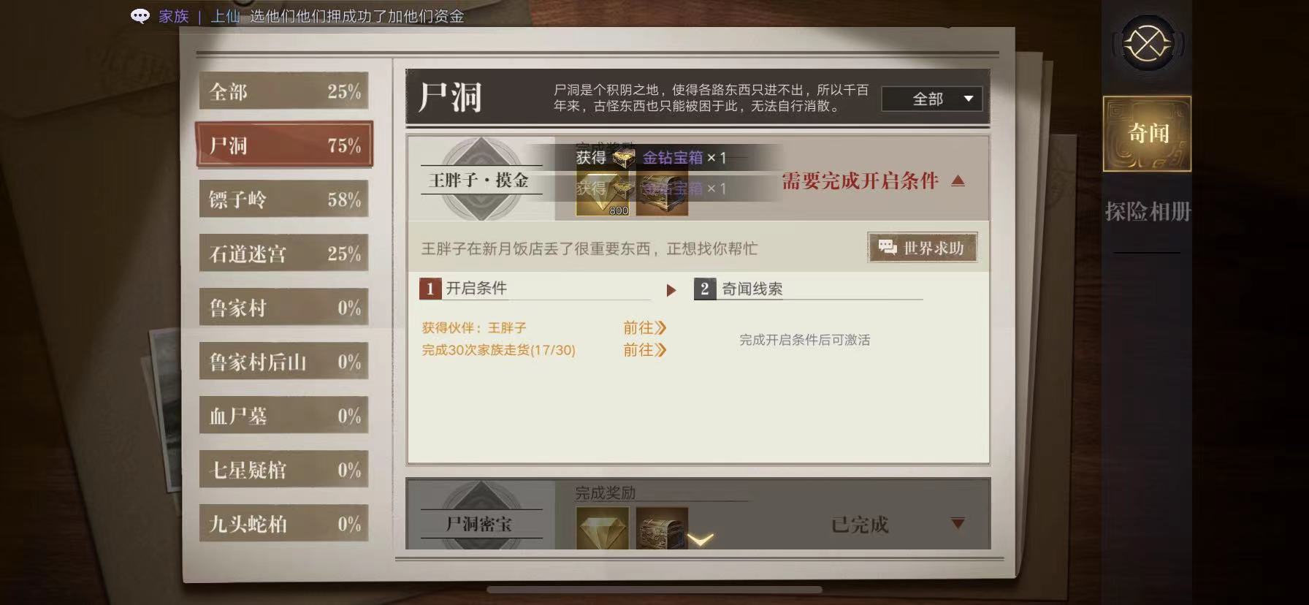Tap the chest reward in 尸洞密宝

pyautogui.click(x=662, y=528)
